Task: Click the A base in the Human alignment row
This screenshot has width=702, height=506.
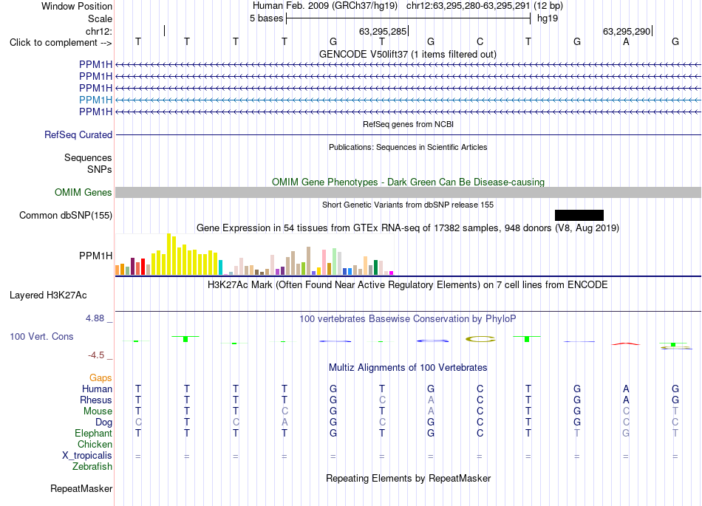Action: [626, 389]
